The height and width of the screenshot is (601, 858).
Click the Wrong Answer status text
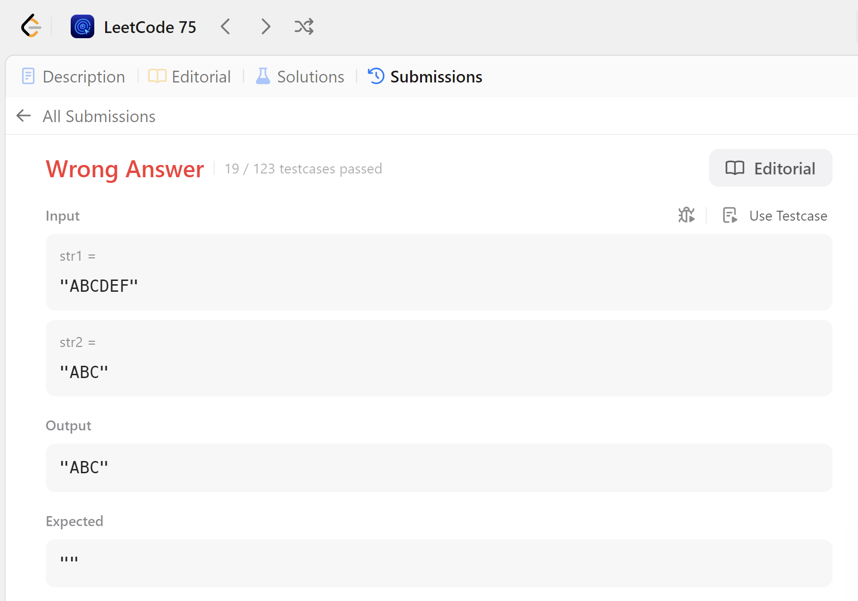[x=125, y=169]
